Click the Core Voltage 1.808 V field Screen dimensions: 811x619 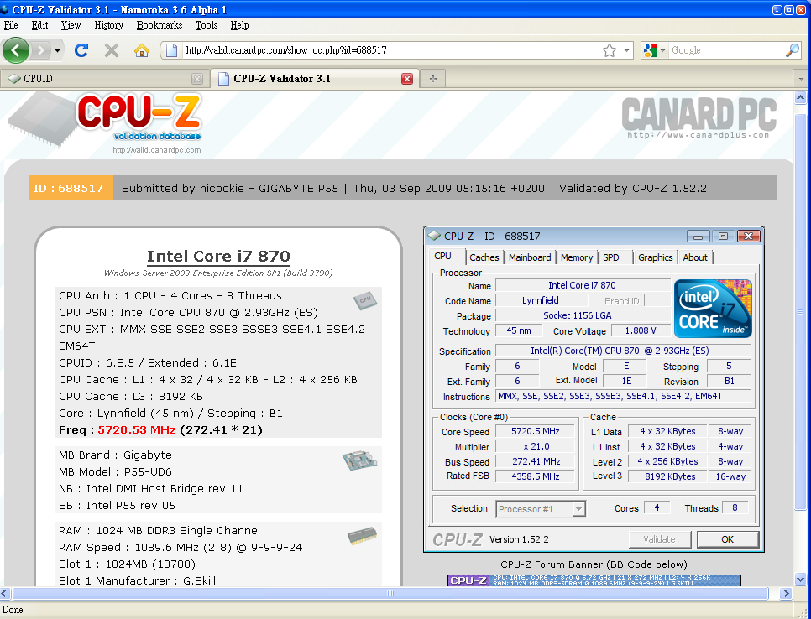641,330
